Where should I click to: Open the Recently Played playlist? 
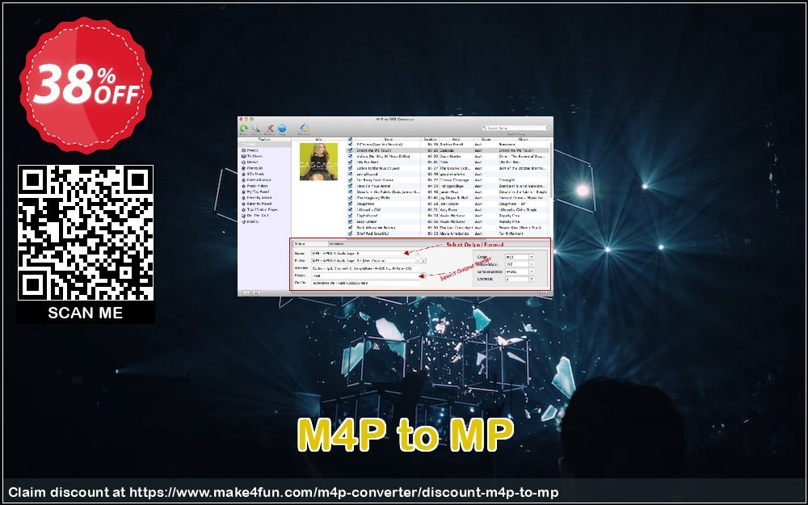[257, 204]
